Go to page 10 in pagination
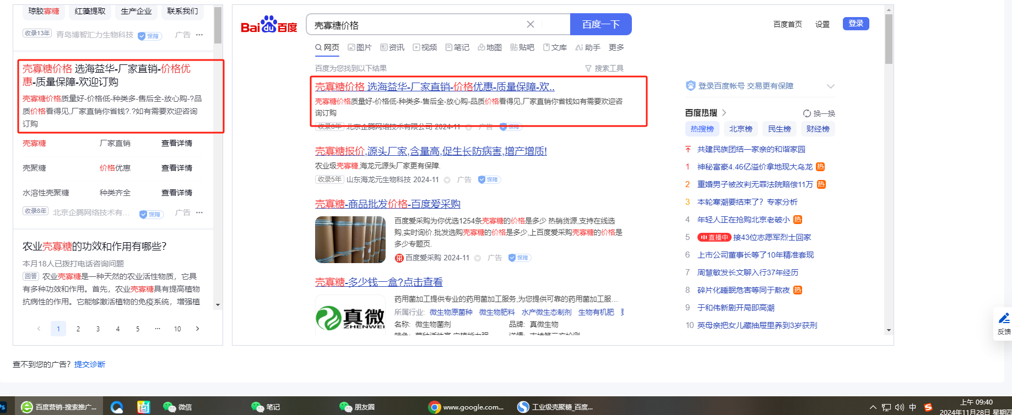The image size is (1012, 415). [177, 329]
